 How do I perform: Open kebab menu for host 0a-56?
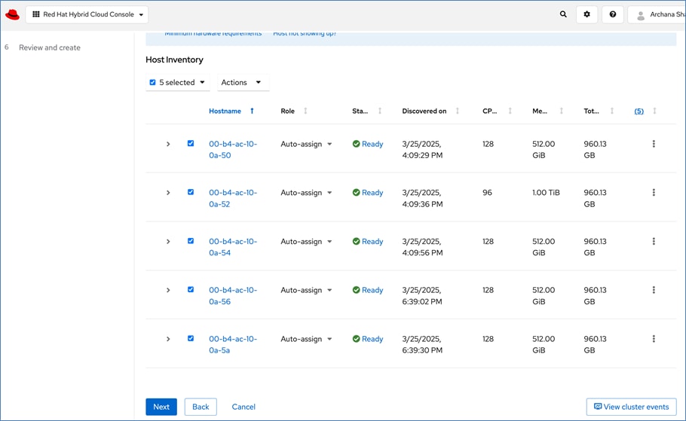pos(654,290)
